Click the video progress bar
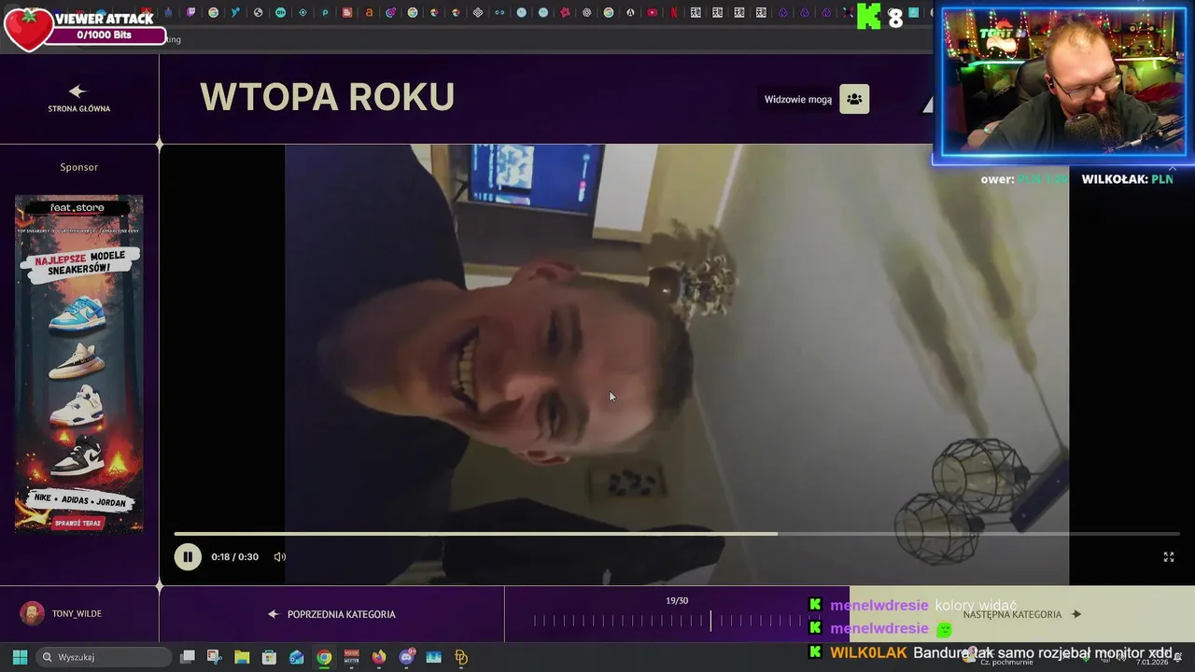Screen dimensions: 1195x672 (x=677, y=534)
